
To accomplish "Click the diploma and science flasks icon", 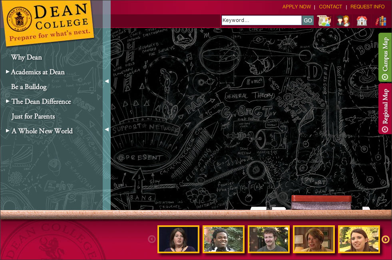I will [324, 21].
